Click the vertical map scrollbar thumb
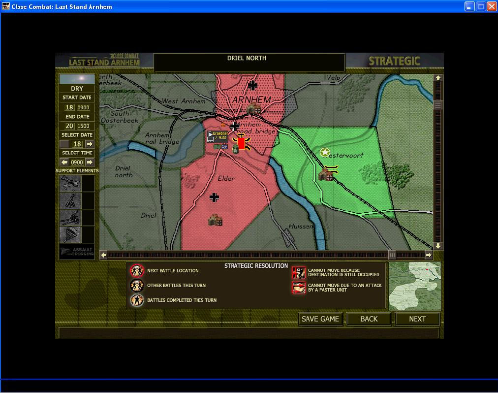 pyautogui.click(x=438, y=105)
